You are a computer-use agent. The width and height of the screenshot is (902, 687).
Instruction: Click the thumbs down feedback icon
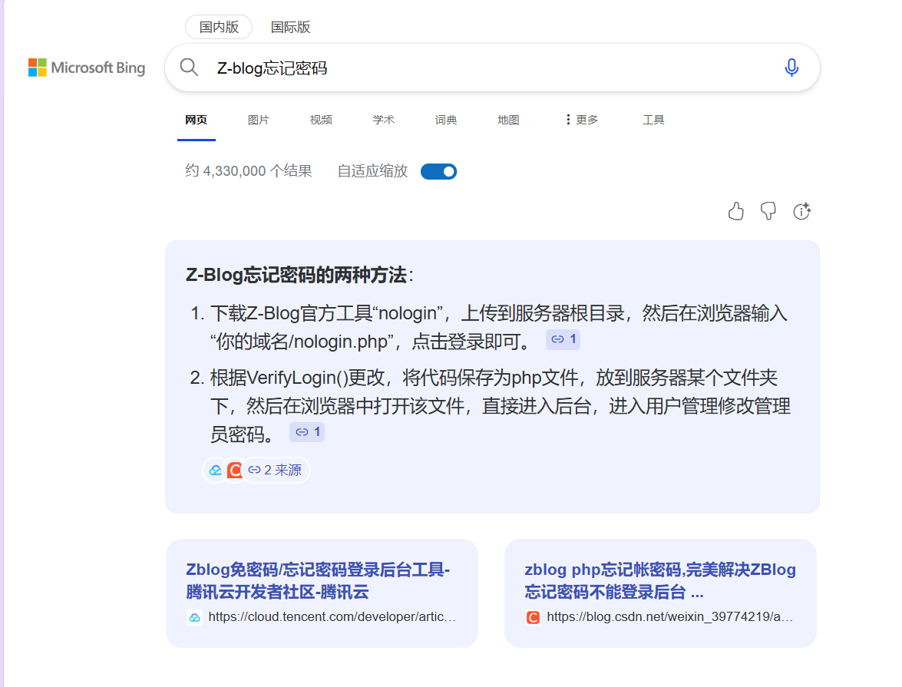pos(768,211)
